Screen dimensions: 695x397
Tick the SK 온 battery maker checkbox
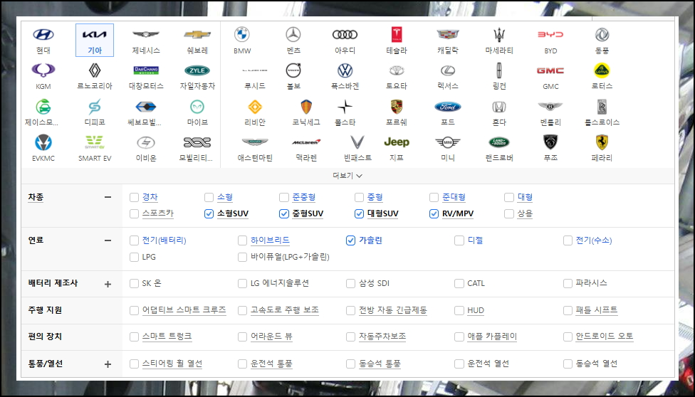pyautogui.click(x=134, y=283)
